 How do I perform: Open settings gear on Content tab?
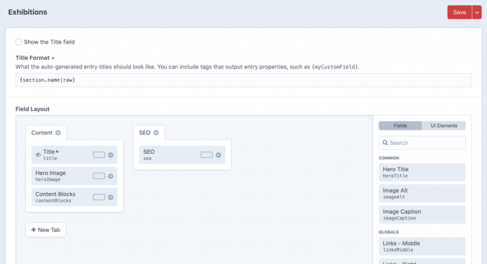point(58,132)
